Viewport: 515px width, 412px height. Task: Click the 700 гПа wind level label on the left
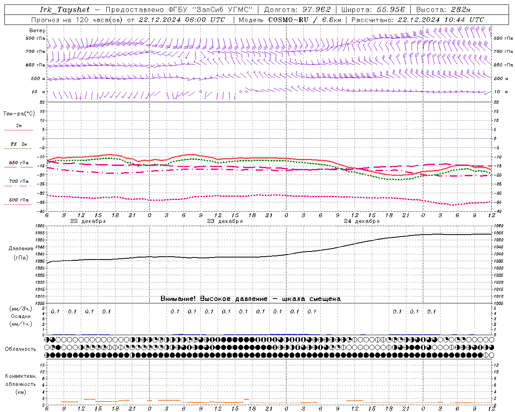pyautogui.click(x=35, y=51)
